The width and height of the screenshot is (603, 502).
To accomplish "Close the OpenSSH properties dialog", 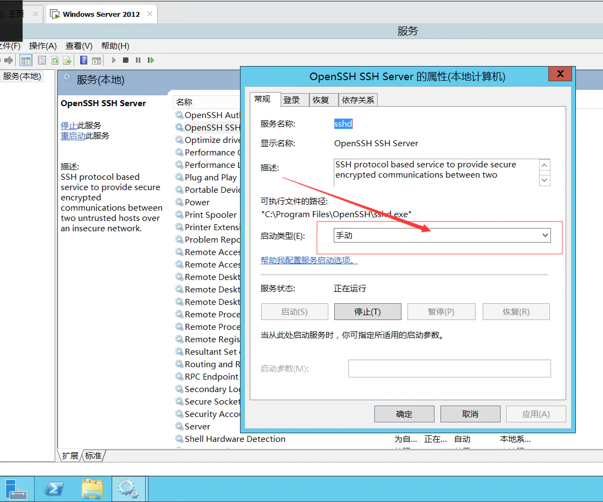I will click(560, 74).
